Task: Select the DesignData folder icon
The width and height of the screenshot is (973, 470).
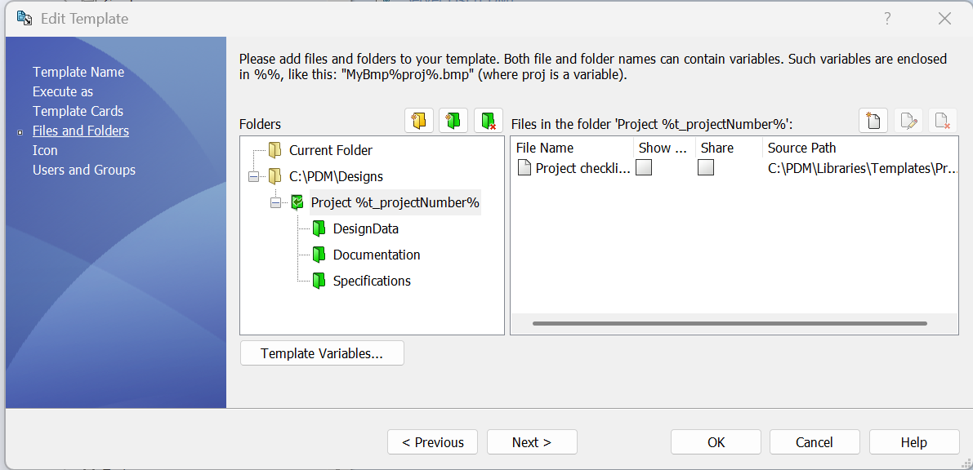Action: click(319, 228)
